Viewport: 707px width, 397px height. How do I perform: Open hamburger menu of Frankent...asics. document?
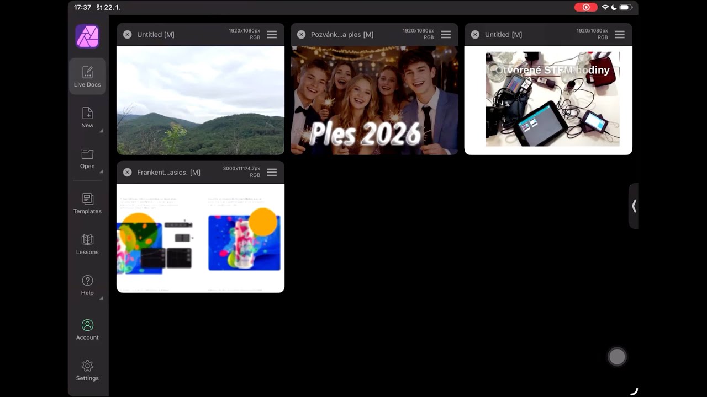point(272,172)
